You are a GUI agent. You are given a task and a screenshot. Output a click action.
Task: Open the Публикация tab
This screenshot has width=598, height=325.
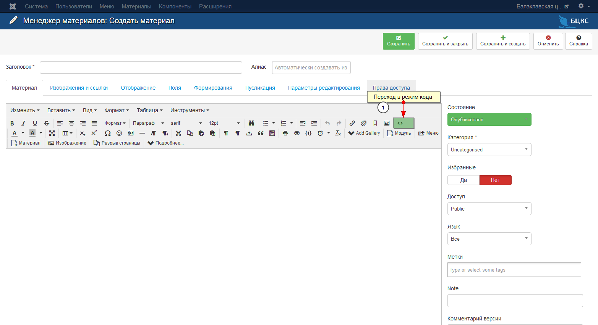[x=260, y=88]
